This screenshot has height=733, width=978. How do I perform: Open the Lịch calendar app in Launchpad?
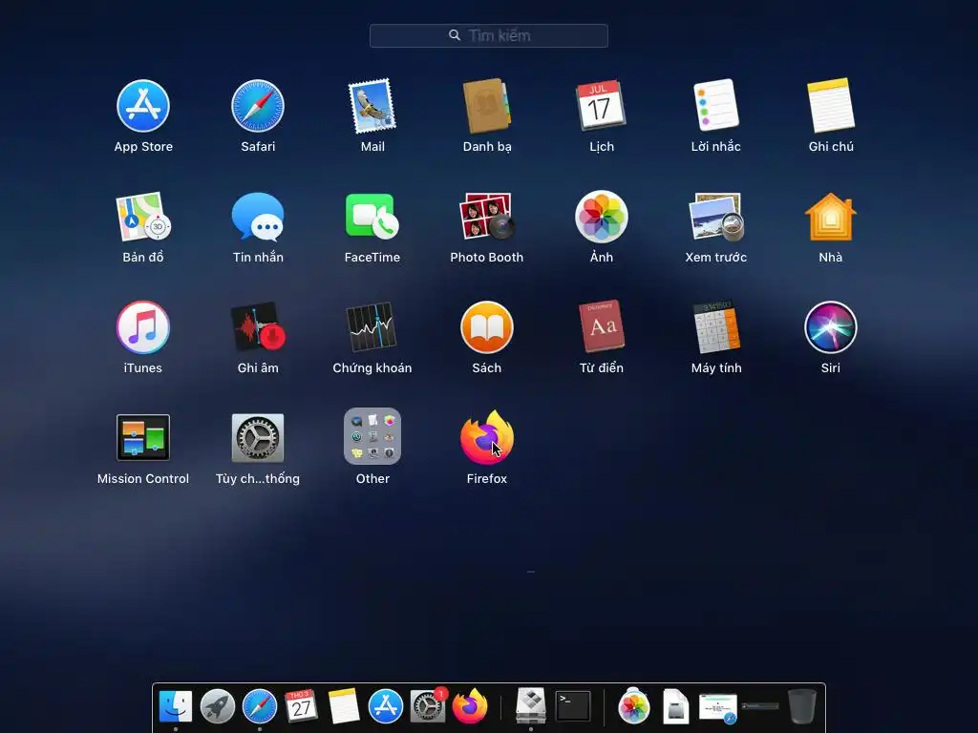click(x=601, y=105)
